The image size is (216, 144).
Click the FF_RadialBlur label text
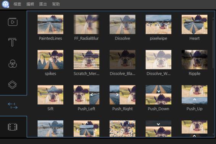pyautogui.click(x=86, y=38)
